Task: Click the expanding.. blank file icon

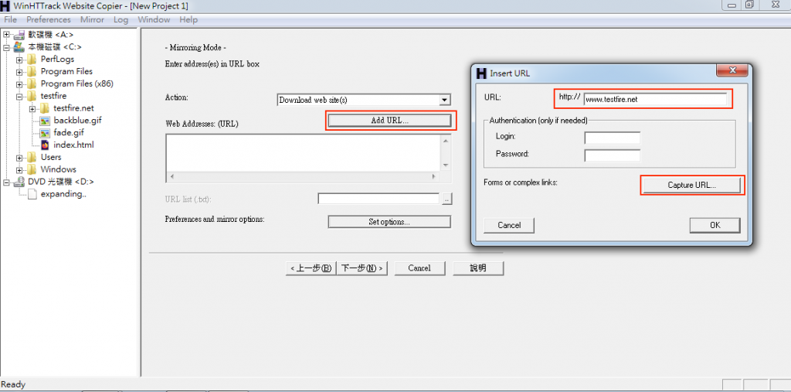Action: point(32,194)
